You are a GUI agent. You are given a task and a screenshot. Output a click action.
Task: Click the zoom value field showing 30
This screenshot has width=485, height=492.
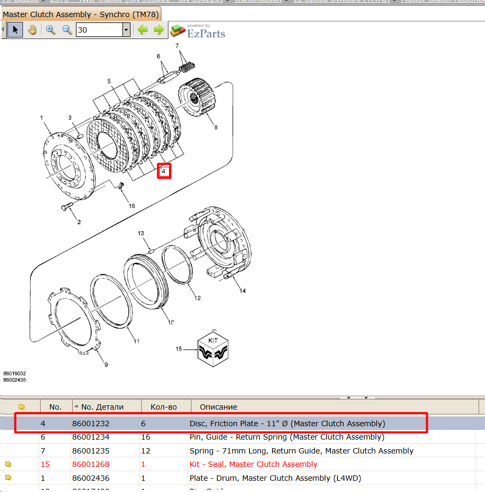click(99, 30)
